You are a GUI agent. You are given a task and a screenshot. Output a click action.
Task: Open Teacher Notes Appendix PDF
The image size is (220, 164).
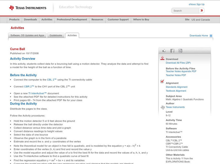[181, 71]
